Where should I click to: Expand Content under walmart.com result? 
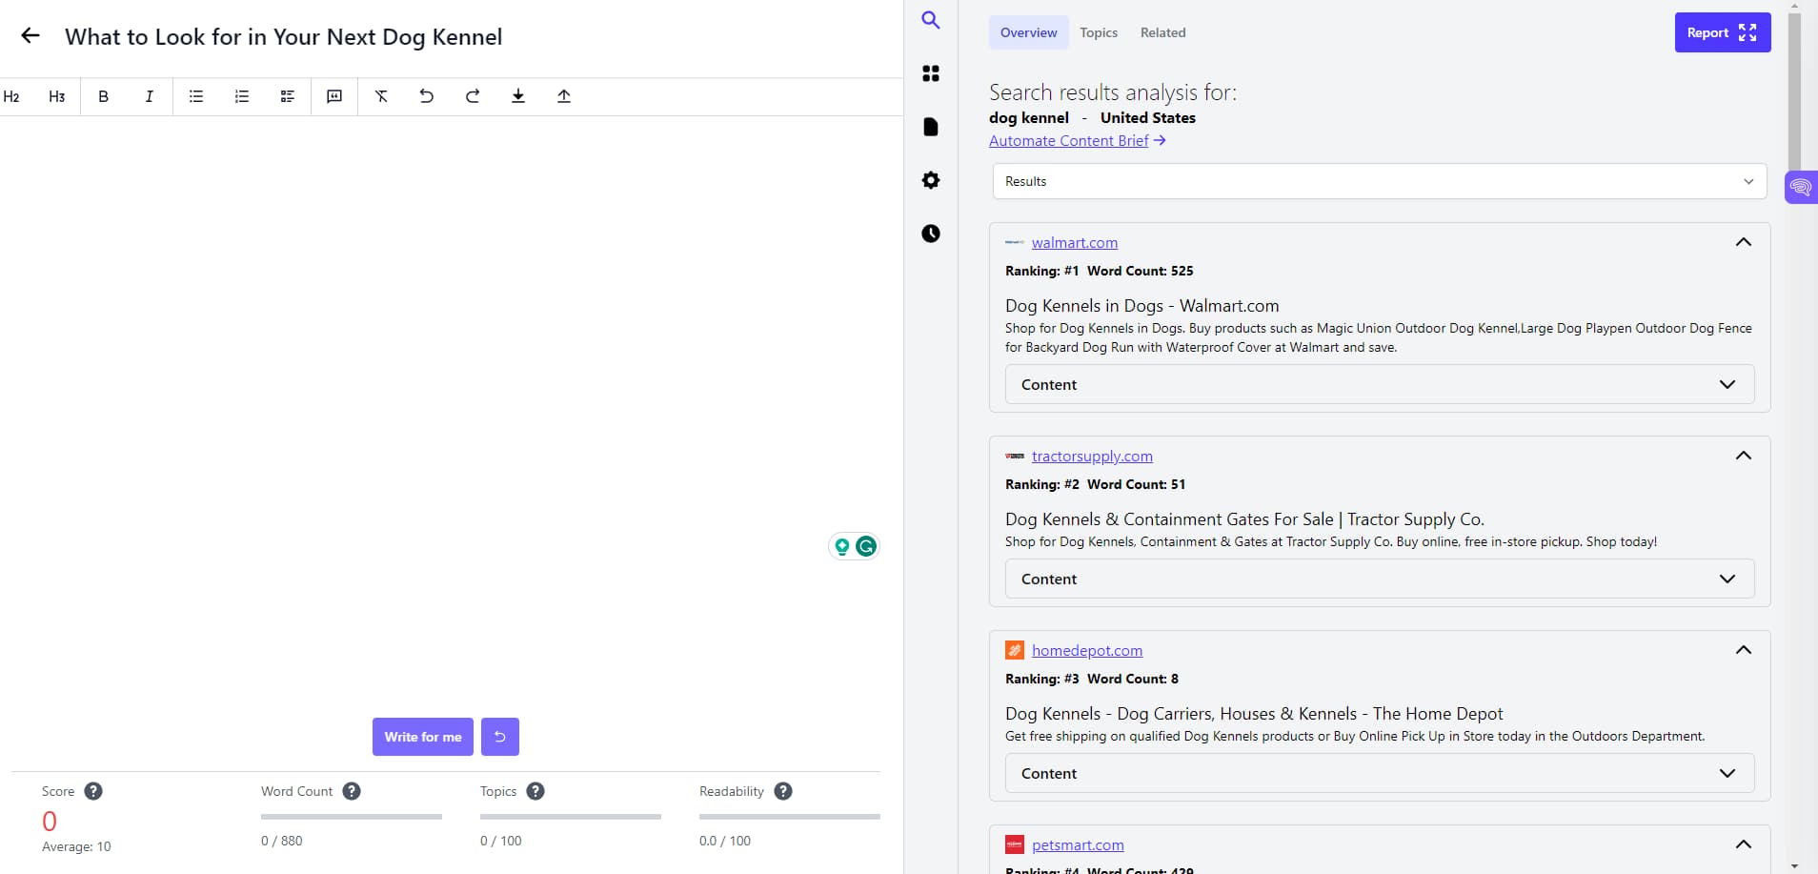[x=1379, y=384]
